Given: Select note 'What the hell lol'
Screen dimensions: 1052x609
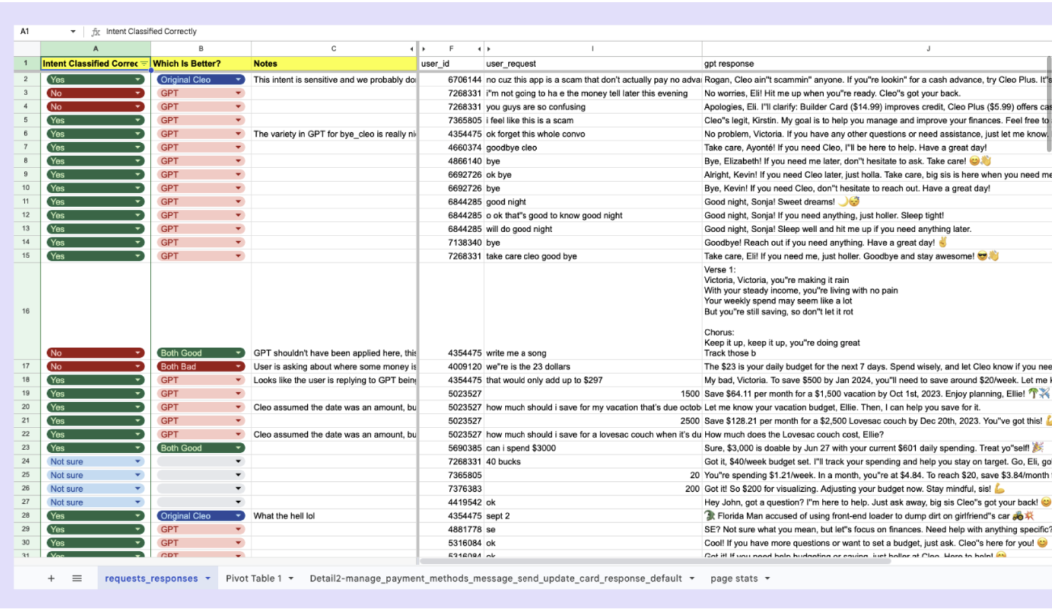Looking at the screenshot, I should [334, 516].
